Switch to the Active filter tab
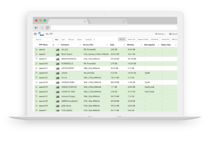The width and height of the screenshot is (210, 142). (x=131, y=39)
